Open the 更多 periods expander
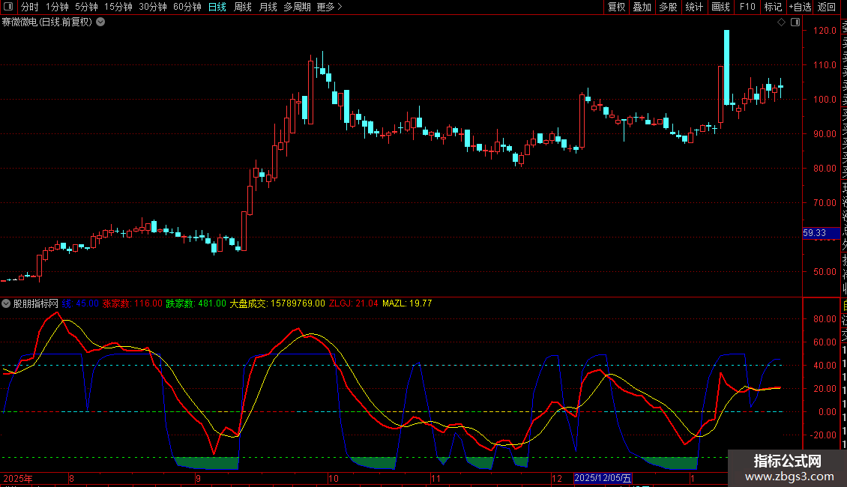The width and height of the screenshot is (847, 487). 329,7
